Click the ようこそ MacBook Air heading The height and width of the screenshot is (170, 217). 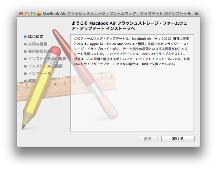point(129,26)
